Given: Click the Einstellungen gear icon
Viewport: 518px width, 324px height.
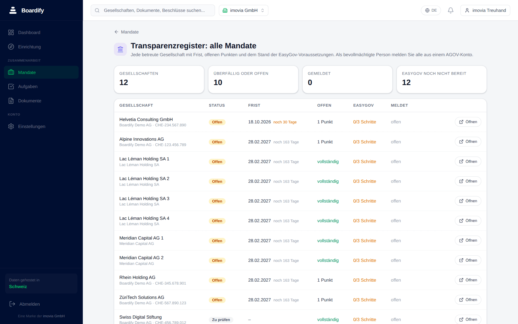Looking at the screenshot, I should pyautogui.click(x=11, y=126).
